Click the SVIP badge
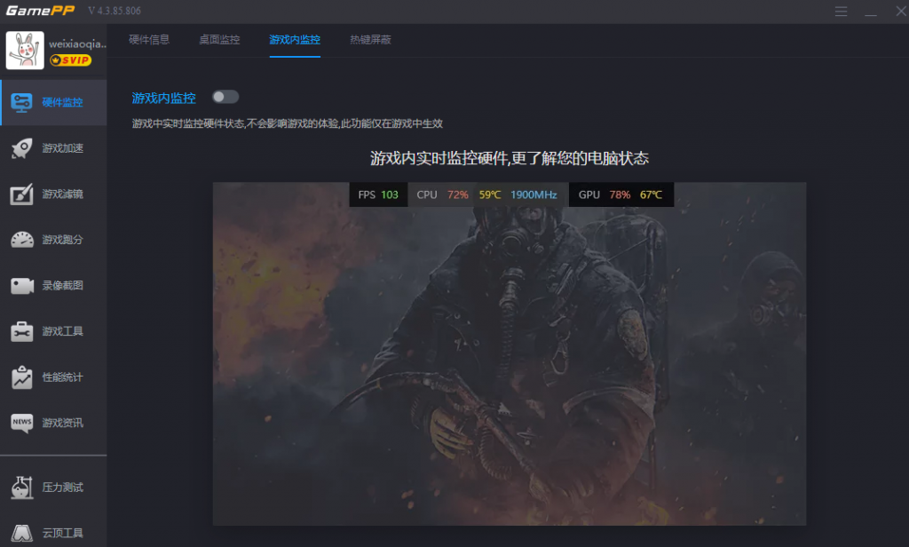Image resolution: width=909 pixels, height=547 pixels. [x=70, y=60]
